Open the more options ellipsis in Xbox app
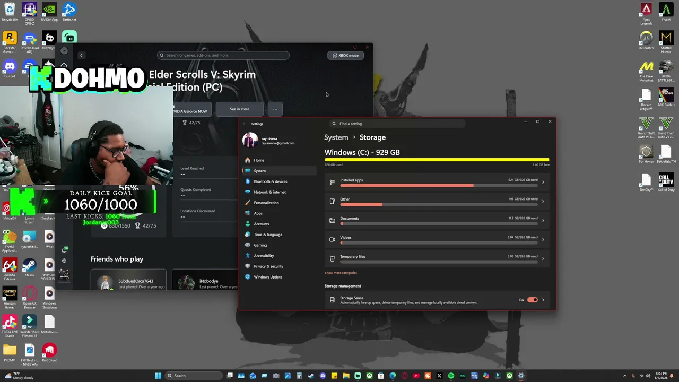 pos(275,109)
